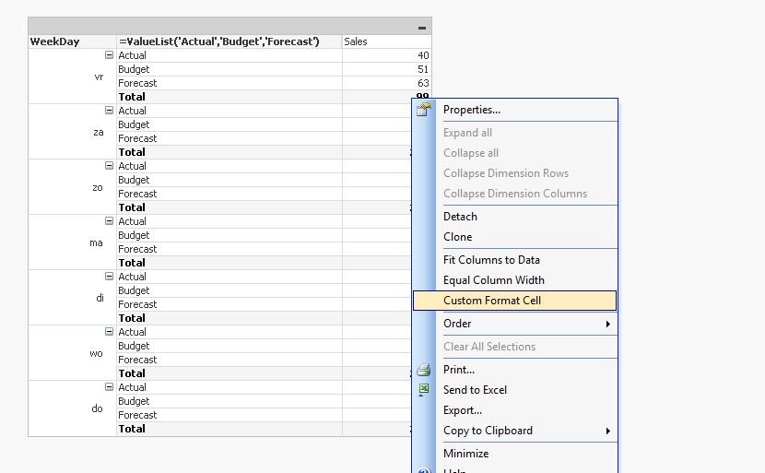The image size is (765, 473).
Task: Click the printer icon beside Print
Action: [424, 370]
